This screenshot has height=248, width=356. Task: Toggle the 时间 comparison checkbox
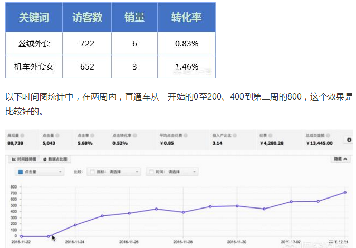click(151, 172)
